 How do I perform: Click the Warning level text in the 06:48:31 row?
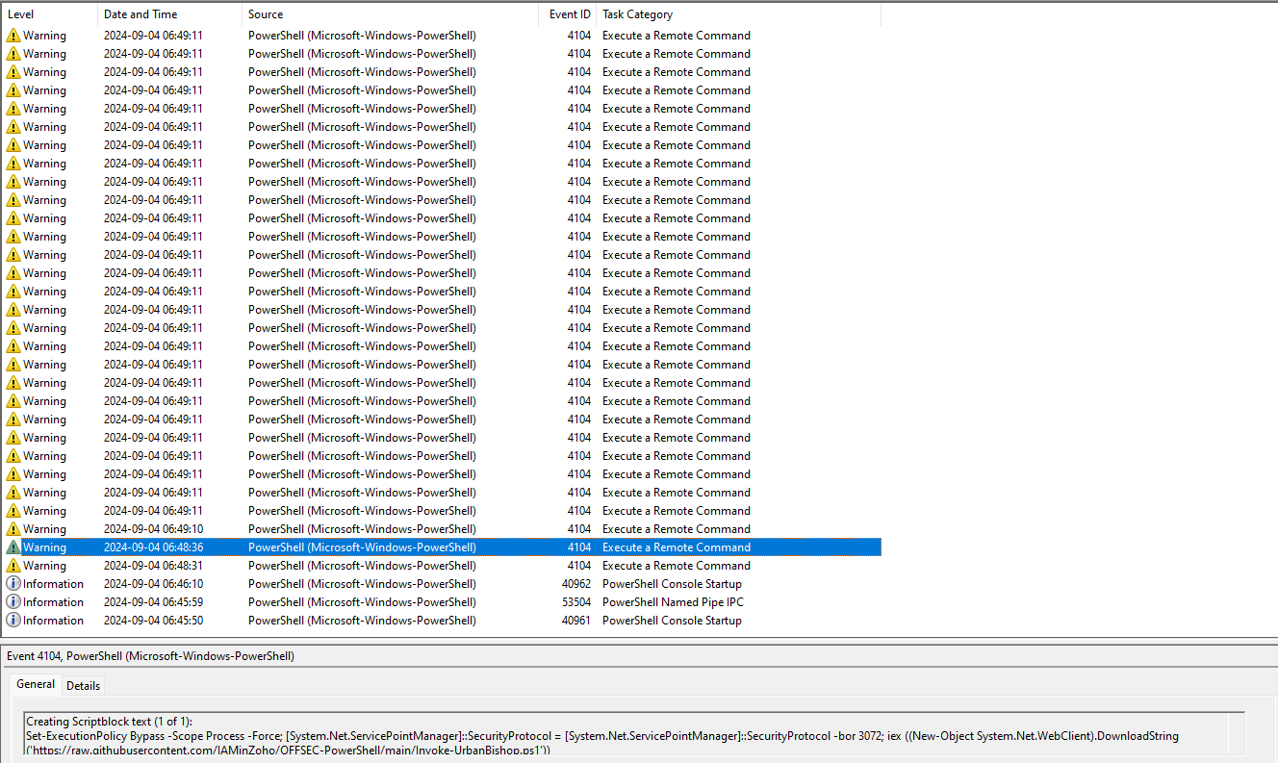tap(44, 566)
